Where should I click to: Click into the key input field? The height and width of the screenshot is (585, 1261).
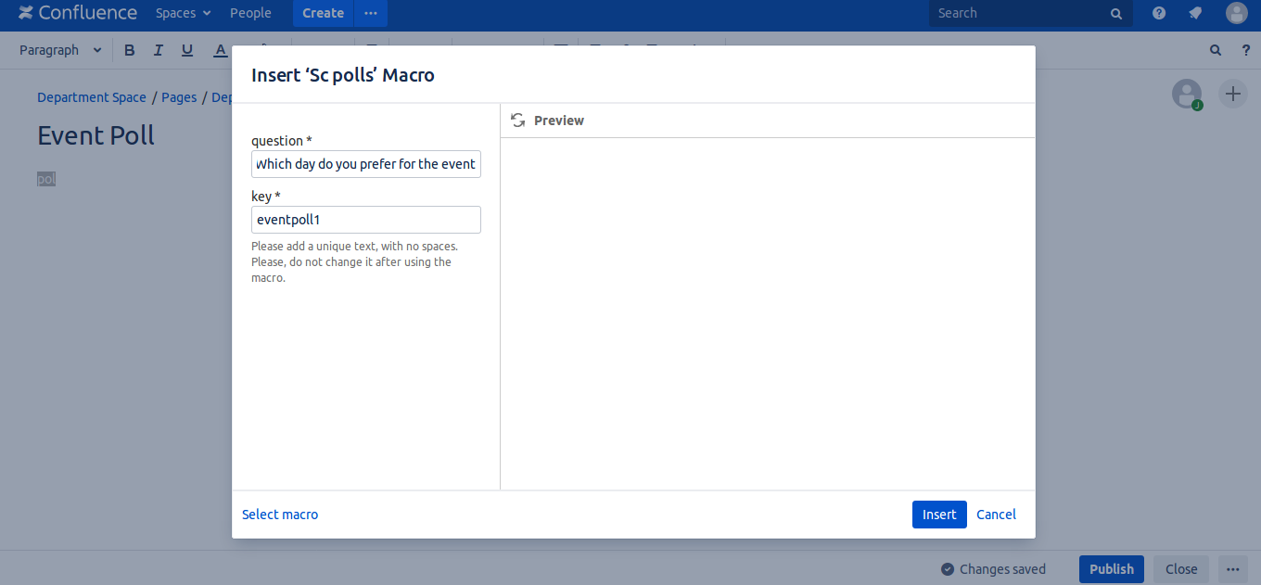point(365,220)
